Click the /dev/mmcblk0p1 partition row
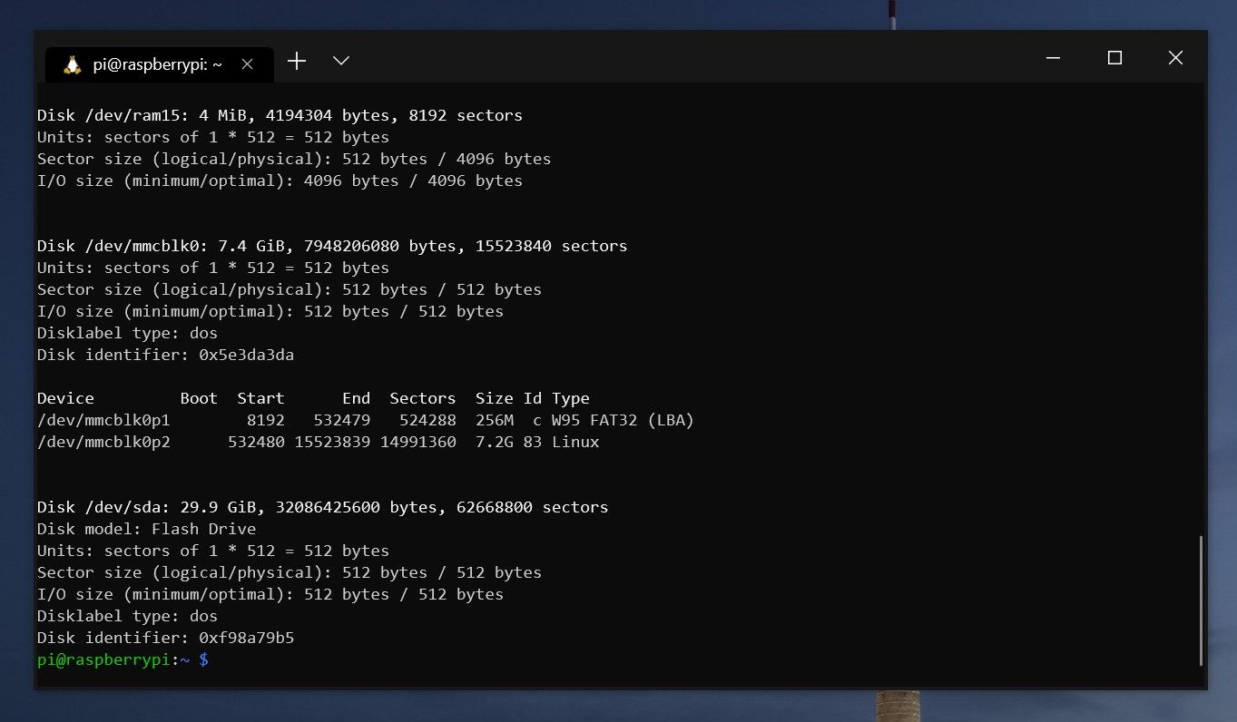Viewport: 1237px width, 722px height. [x=366, y=420]
